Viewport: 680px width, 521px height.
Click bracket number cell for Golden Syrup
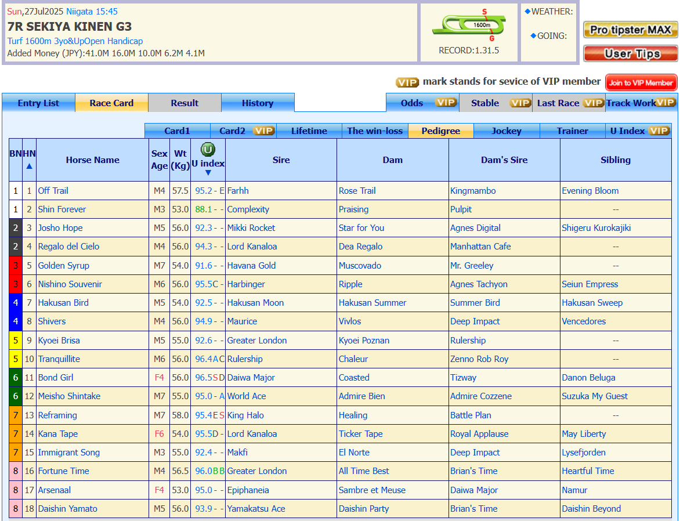click(16, 266)
